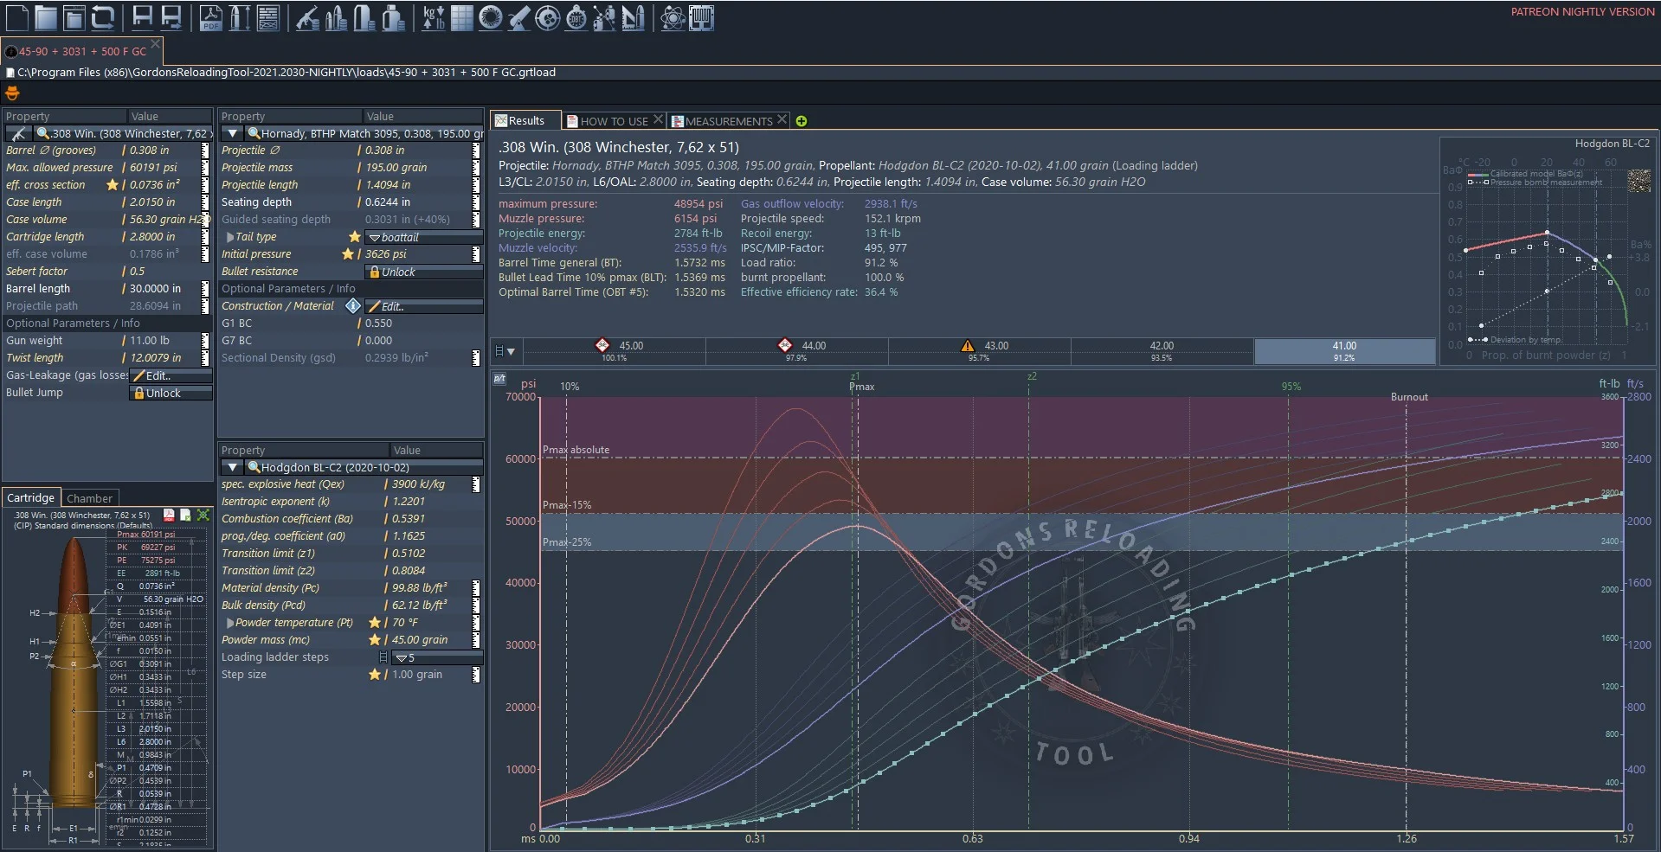Open the bullets database toolbar icon
This screenshot has height=852, width=1661.
click(x=336, y=17)
